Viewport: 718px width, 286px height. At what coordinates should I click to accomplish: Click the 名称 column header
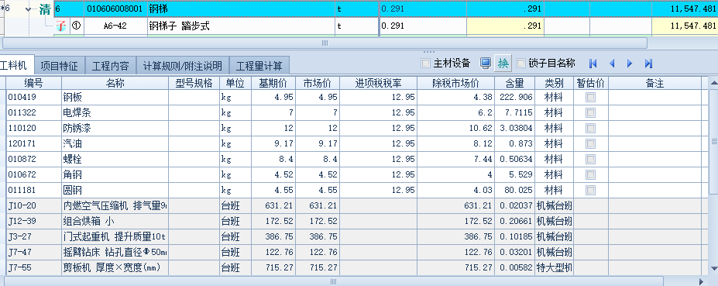pyautogui.click(x=115, y=83)
